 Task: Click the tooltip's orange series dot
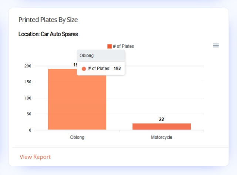[x=84, y=69]
